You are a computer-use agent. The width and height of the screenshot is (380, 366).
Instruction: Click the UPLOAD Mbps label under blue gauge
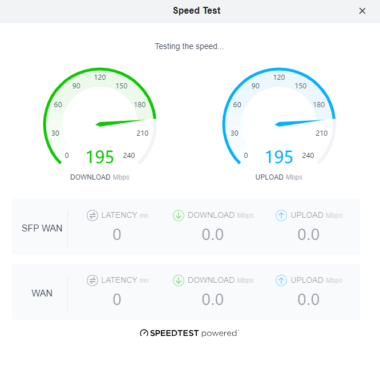click(279, 177)
